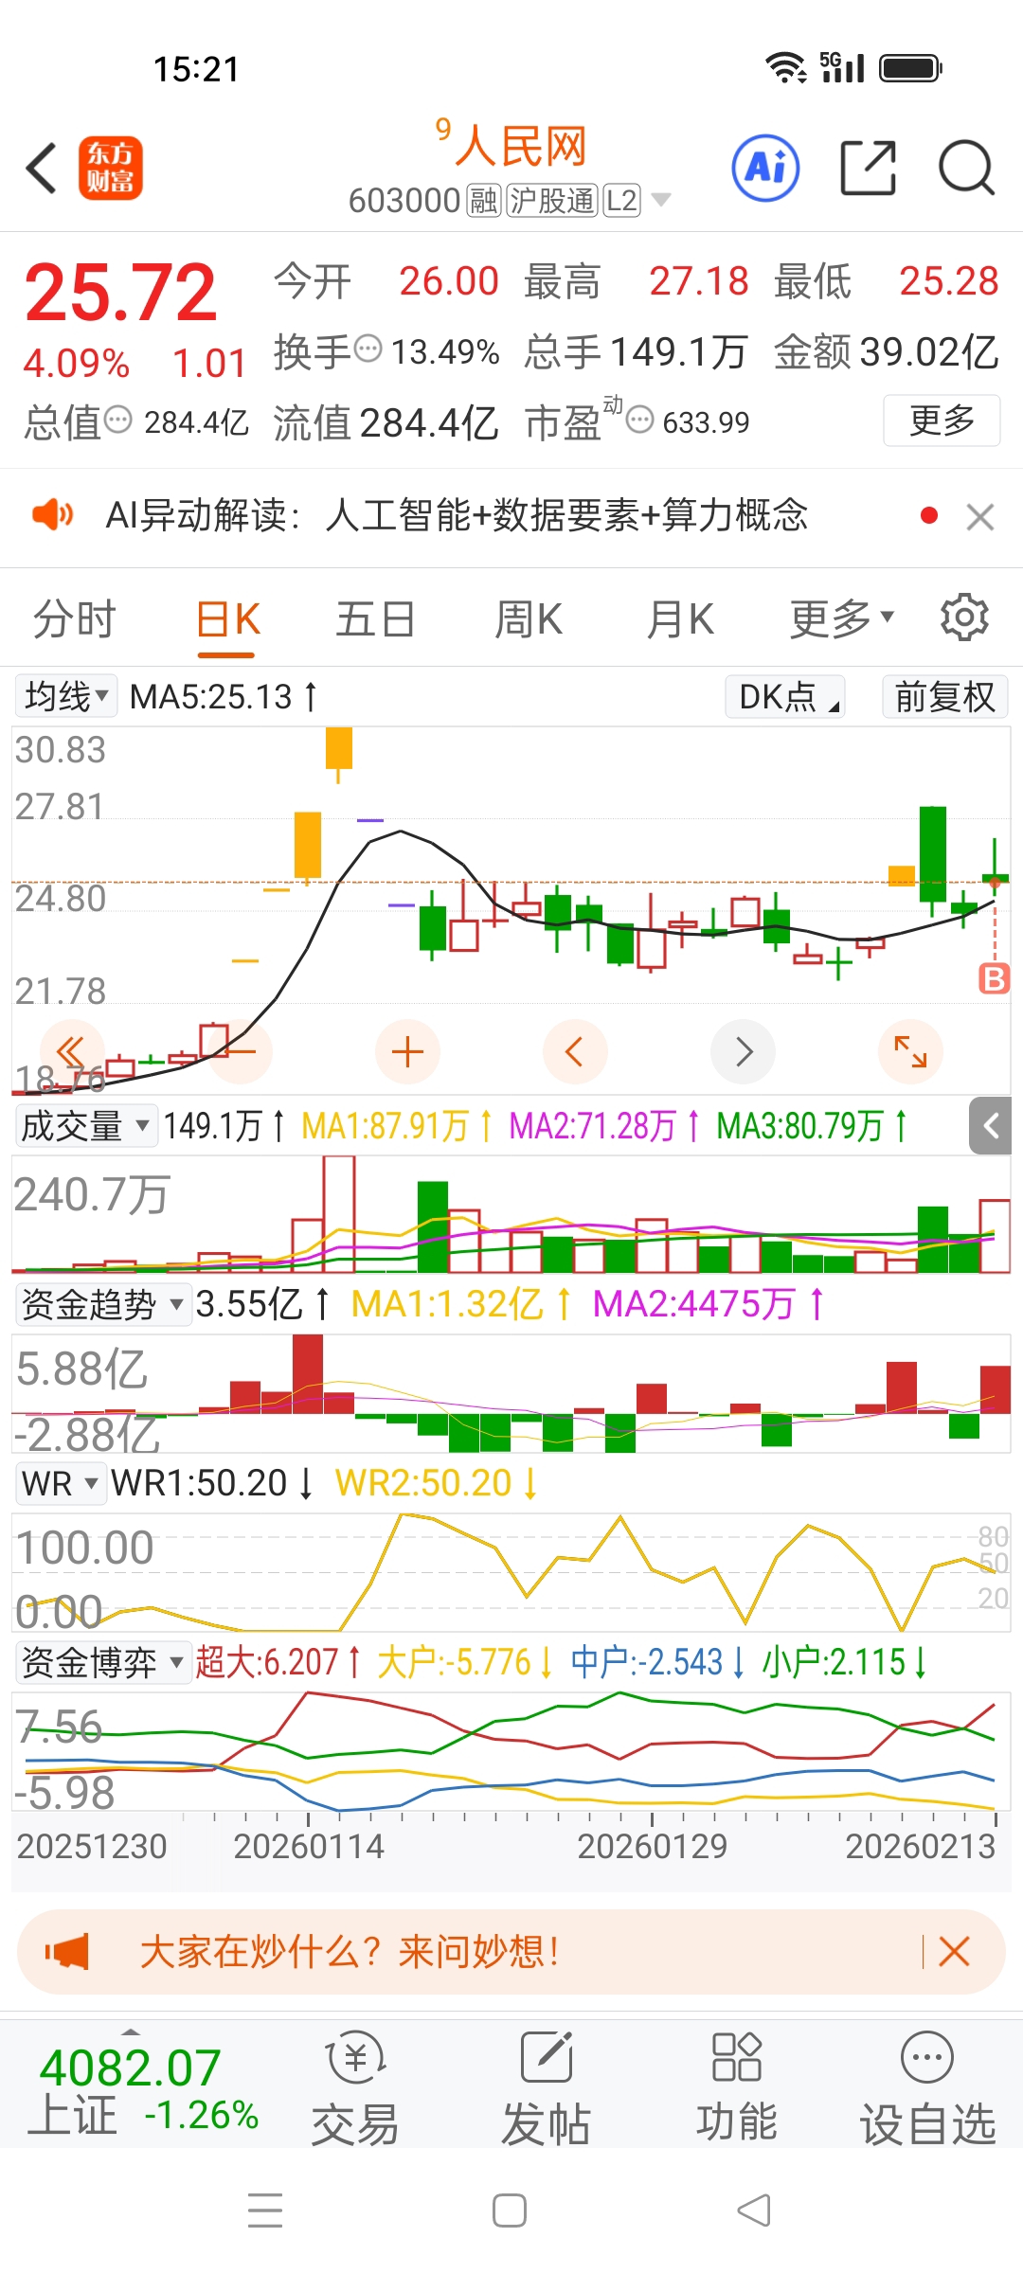1023x2273 pixels.
Task: Switch to 五日 tab
Action: click(x=376, y=619)
